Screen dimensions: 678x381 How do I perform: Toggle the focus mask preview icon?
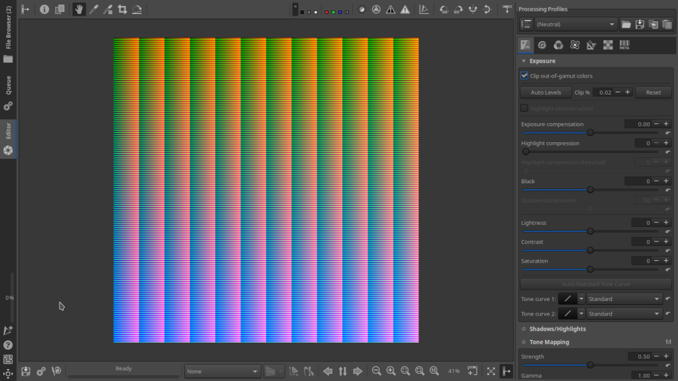coord(362,9)
